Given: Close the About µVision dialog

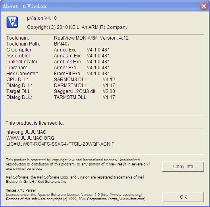Looking at the screenshot, I should coord(204,6).
